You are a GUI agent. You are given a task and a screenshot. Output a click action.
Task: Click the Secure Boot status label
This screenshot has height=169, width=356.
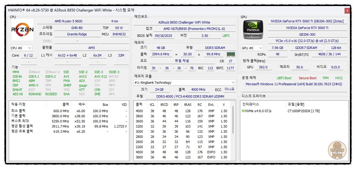308,78
